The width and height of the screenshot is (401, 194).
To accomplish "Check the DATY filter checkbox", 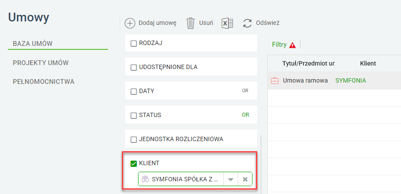I will (134, 92).
